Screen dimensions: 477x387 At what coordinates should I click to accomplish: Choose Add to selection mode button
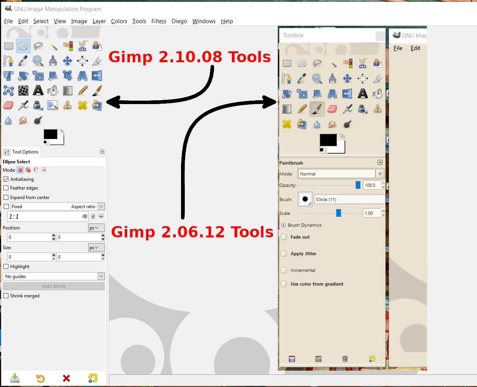[28, 170]
